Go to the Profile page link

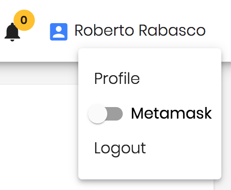coord(117,78)
